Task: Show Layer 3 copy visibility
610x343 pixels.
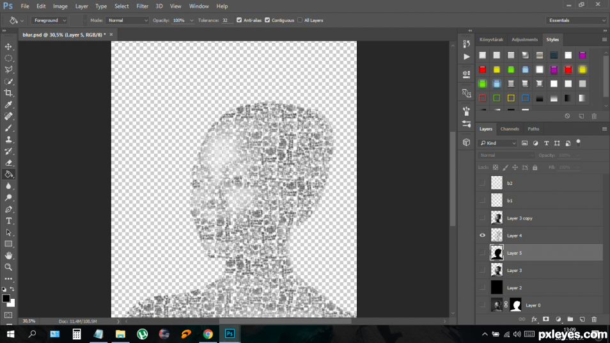Action: click(482, 218)
